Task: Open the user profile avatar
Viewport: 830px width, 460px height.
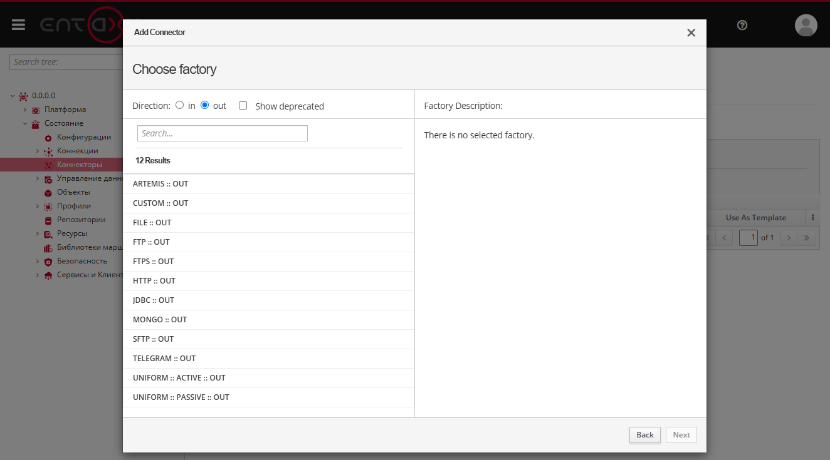Action: [806, 25]
